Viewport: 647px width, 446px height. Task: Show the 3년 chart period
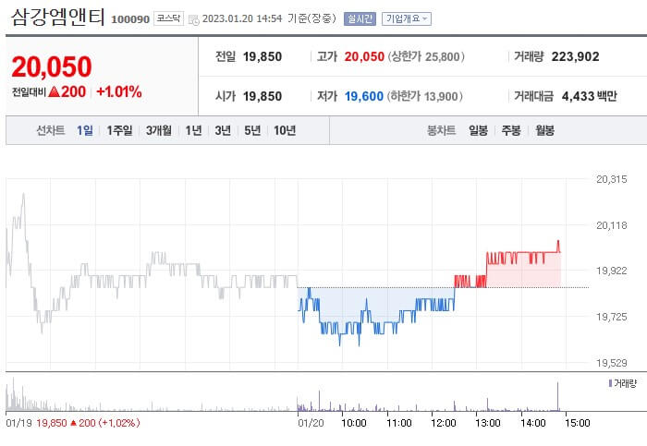[223, 130]
